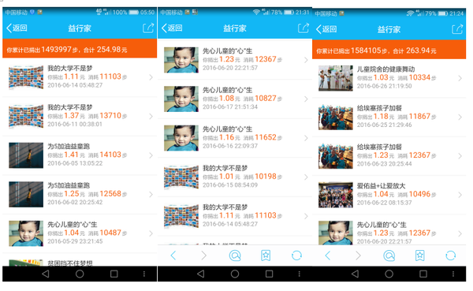Open Android overflow dots on left screen
This screenshot has width=473, height=291.
[144, 274]
